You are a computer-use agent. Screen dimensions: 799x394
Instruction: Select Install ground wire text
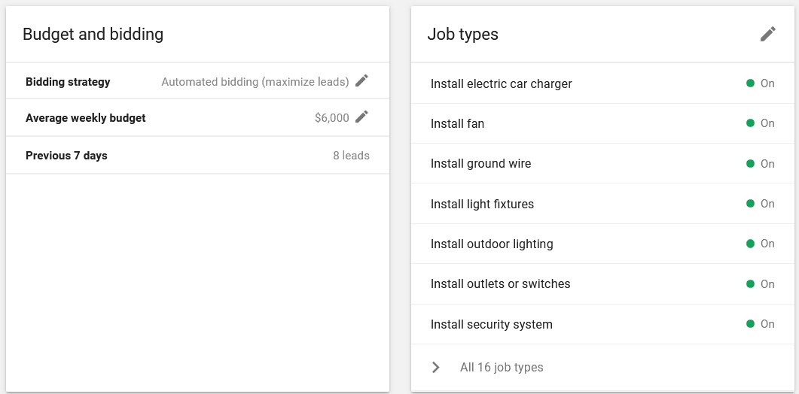click(x=480, y=164)
